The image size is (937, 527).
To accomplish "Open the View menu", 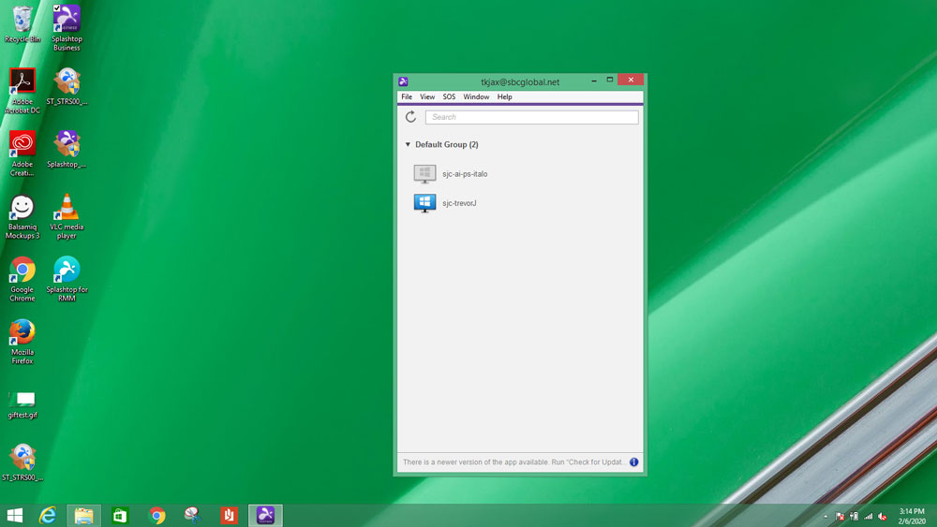I will coord(427,96).
